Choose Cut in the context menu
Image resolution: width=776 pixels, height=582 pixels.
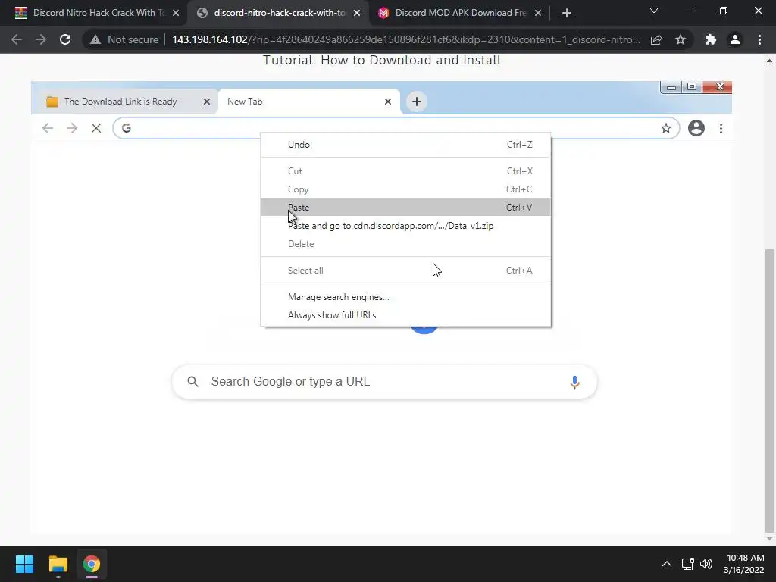pos(405,171)
